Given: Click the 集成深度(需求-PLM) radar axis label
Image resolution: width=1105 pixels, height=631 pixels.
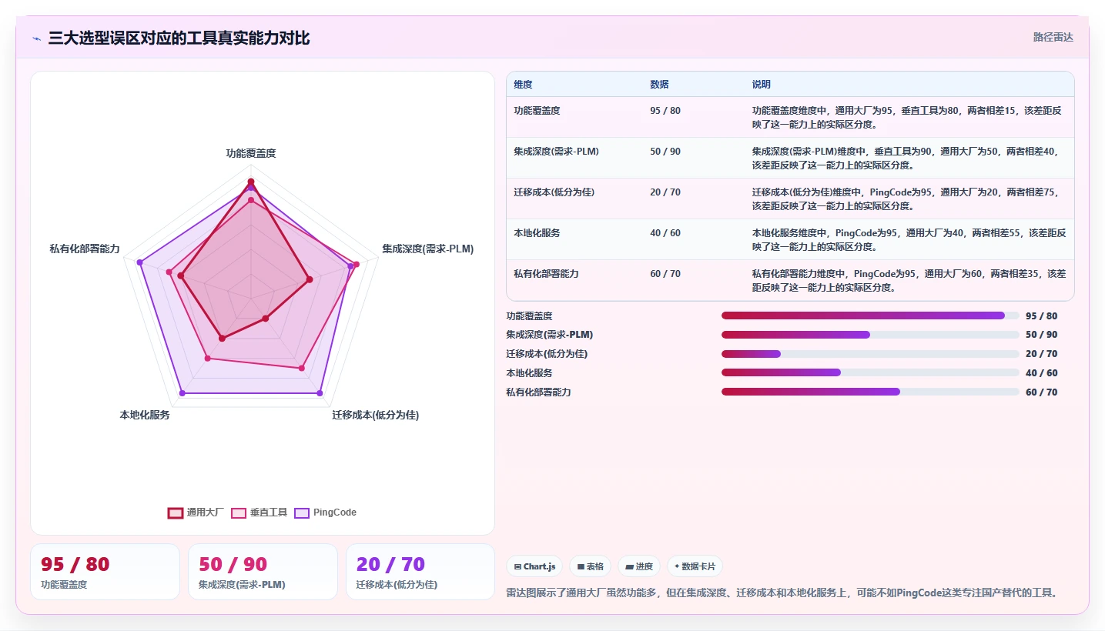Looking at the screenshot, I should pyautogui.click(x=428, y=249).
